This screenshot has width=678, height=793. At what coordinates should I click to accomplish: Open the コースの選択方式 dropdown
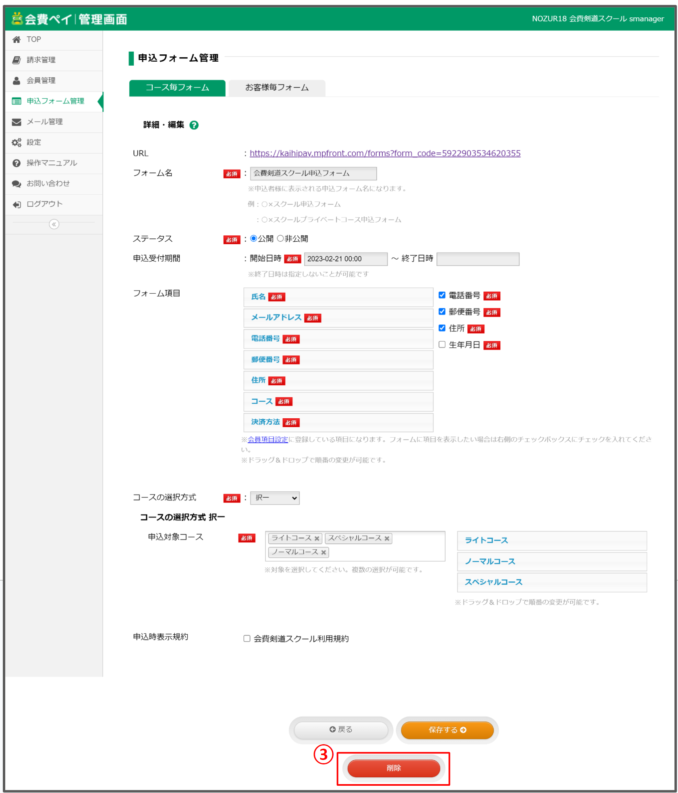coord(275,498)
